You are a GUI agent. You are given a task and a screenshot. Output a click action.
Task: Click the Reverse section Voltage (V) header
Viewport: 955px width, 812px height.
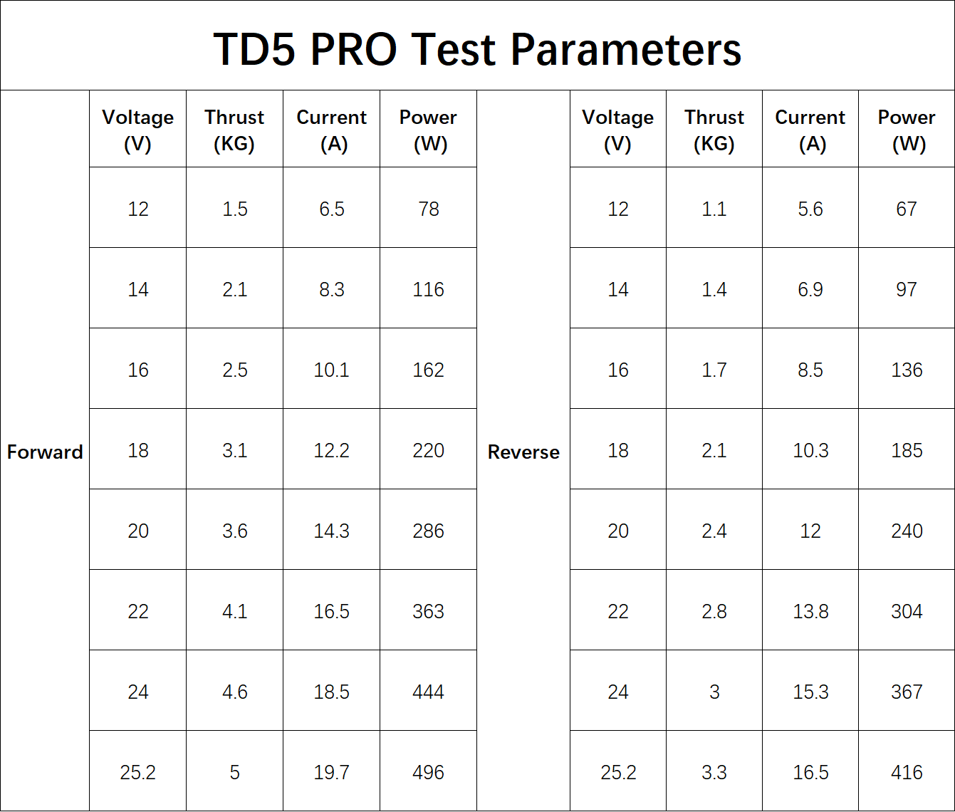pyautogui.click(x=617, y=130)
